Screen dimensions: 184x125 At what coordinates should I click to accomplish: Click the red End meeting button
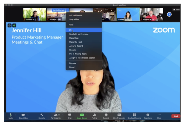click(x=176, y=116)
